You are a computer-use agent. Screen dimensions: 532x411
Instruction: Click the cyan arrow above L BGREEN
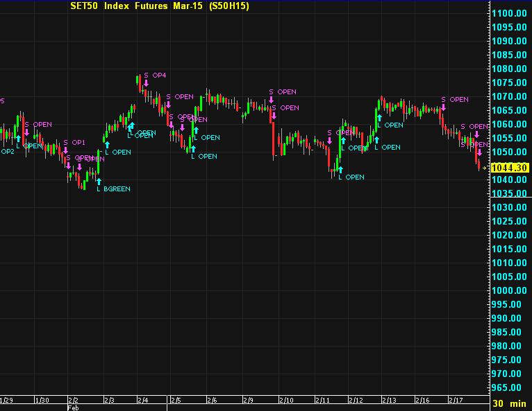tap(99, 181)
